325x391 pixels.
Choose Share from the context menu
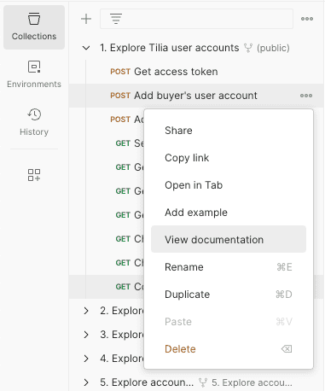229,131
